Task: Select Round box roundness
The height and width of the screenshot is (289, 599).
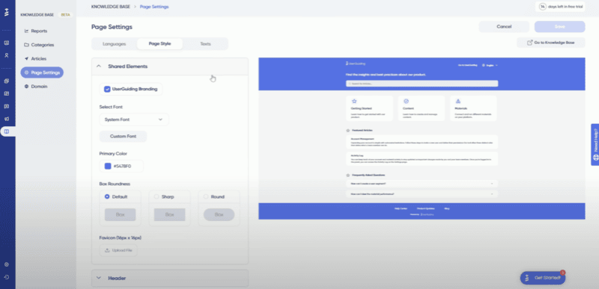Action: tap(206, 196)
